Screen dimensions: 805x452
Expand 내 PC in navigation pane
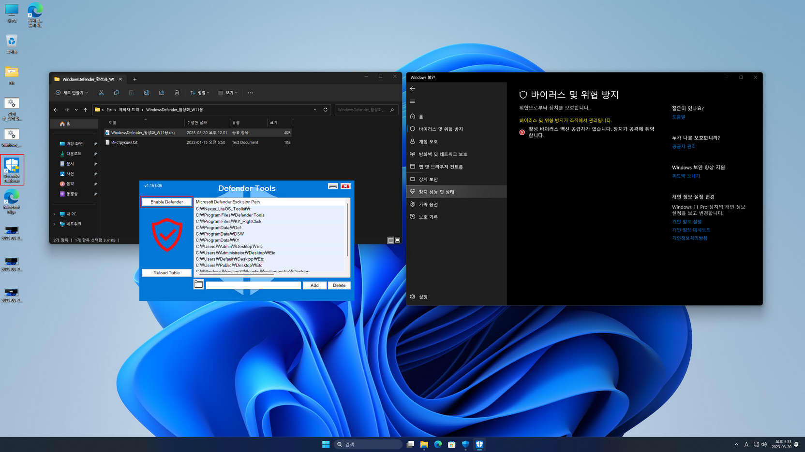[54, 214]
